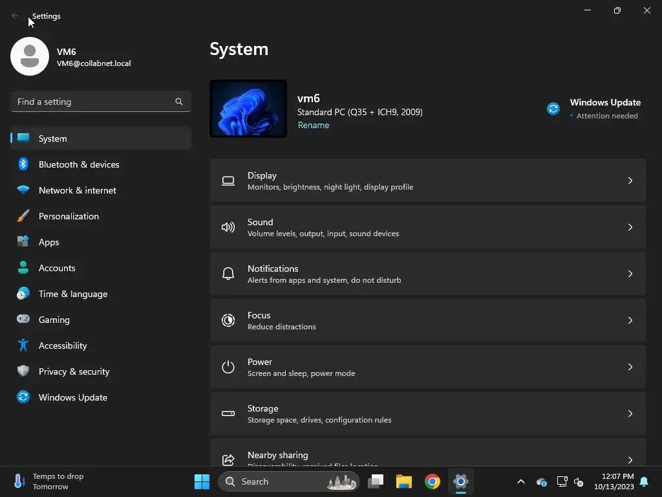Click the Windows Update sync icon at top right
The height and width of the screenshot is (497, 662).
click(553, 109)
